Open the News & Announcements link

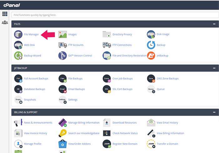tap(38, 123)
